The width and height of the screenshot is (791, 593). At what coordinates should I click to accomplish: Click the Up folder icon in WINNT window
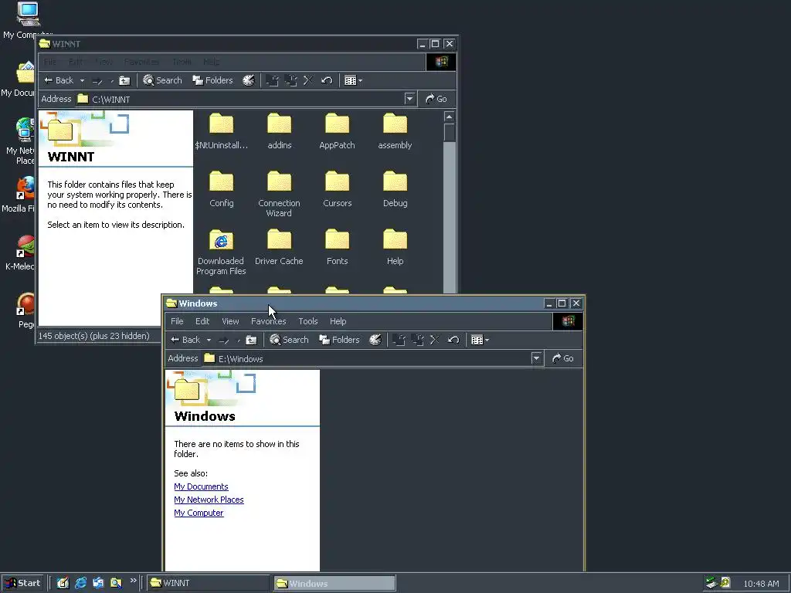pyautogui.click(x=124, y=80)
